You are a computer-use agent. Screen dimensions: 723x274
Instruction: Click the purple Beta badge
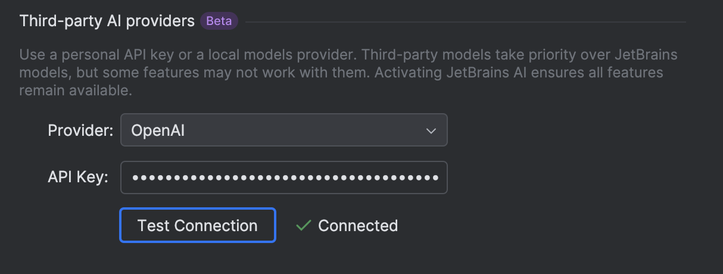(x=219, y=21)
